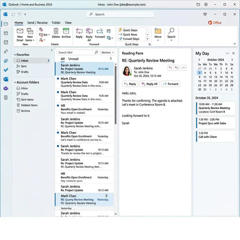
Task: Open HR Benefits Open Enrollment email marked
Action: click(84, 109)
